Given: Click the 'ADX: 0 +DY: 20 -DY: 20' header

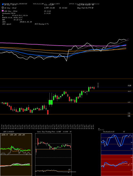Looking at the screenshot, I should click(x=13, y=135).
